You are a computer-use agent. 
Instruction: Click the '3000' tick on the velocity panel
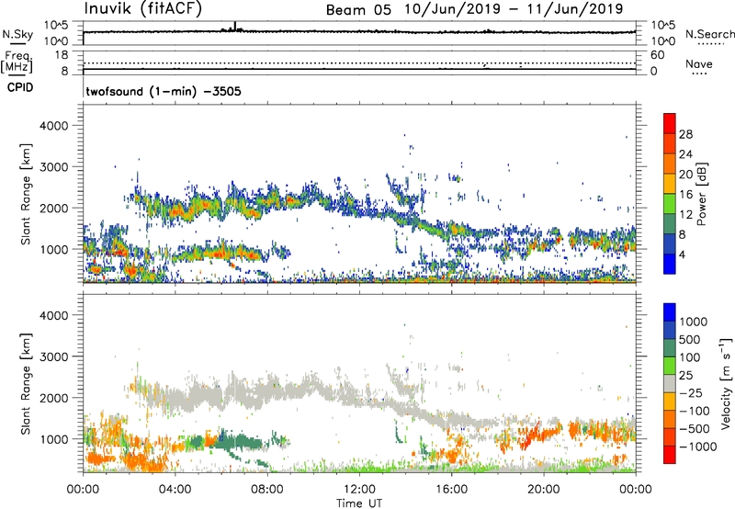coord(53,356)
